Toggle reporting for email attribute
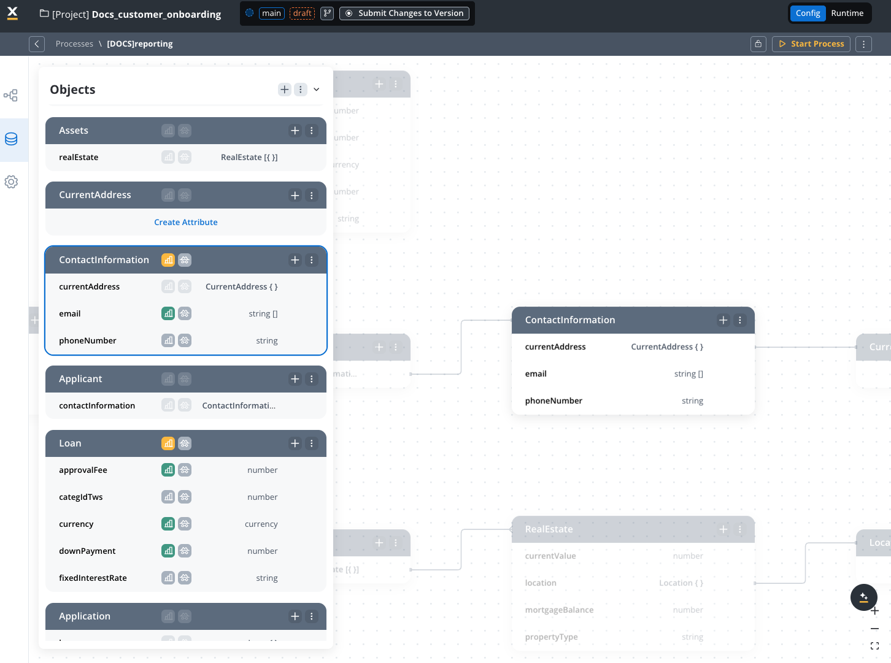 coord(168,313)
